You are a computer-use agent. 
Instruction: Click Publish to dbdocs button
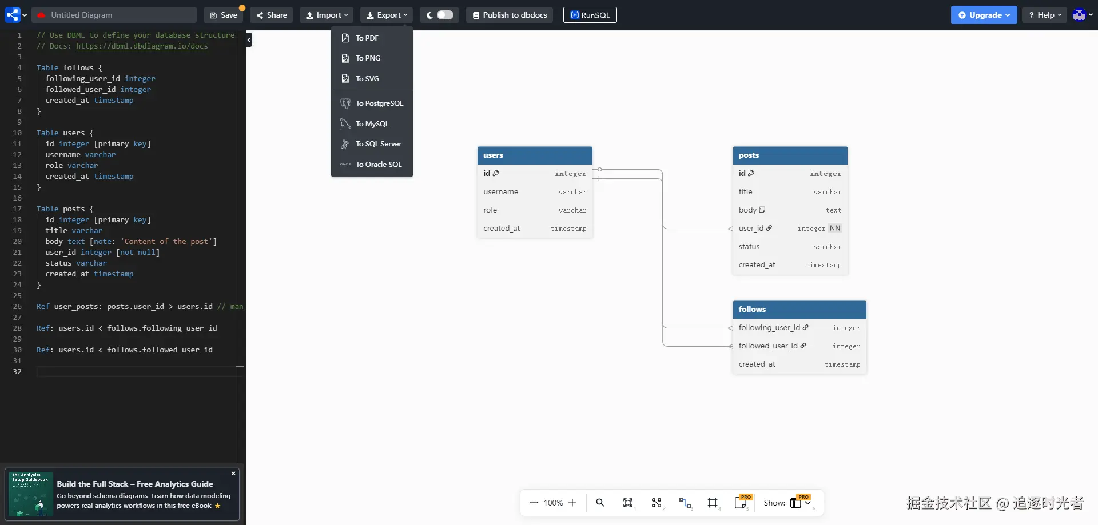(x=510, y=15)
